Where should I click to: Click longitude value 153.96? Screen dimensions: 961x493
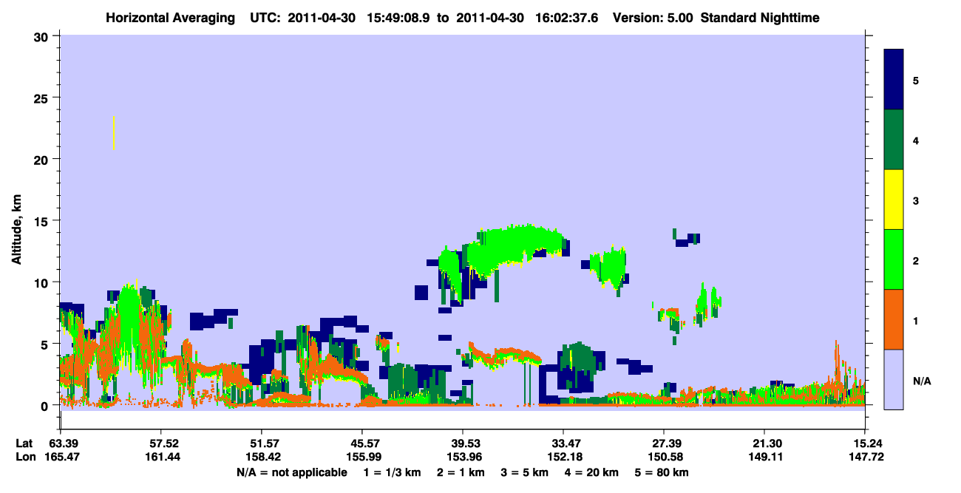(463, 457)
